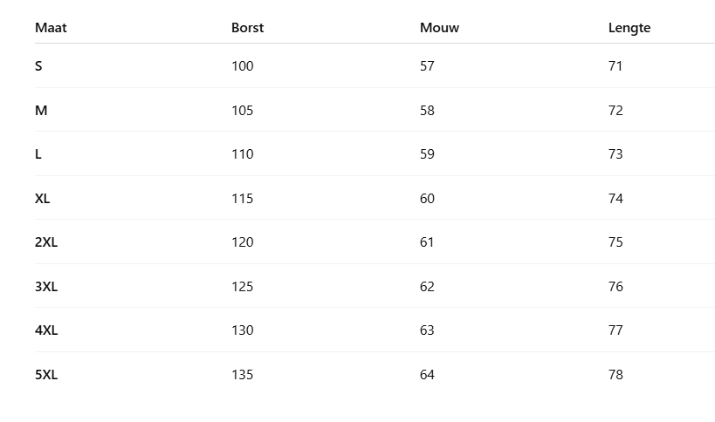Select the 4XL size row label
Screen dimensions: 715x422
46,330
